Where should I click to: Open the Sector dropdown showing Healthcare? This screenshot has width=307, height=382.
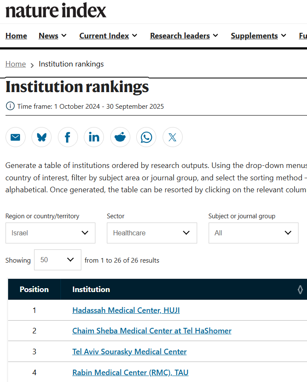[x=152, y=233]
